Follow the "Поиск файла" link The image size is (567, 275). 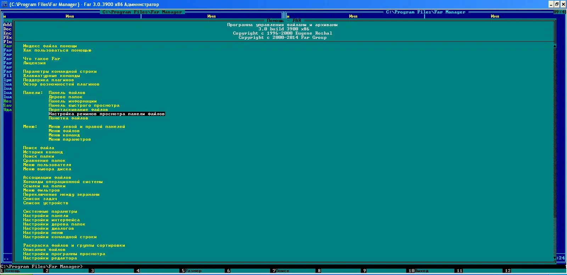[x=39, y=148]
